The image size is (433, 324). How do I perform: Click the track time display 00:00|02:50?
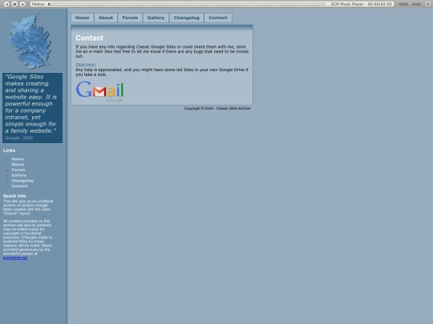click(x=380, y=4)
